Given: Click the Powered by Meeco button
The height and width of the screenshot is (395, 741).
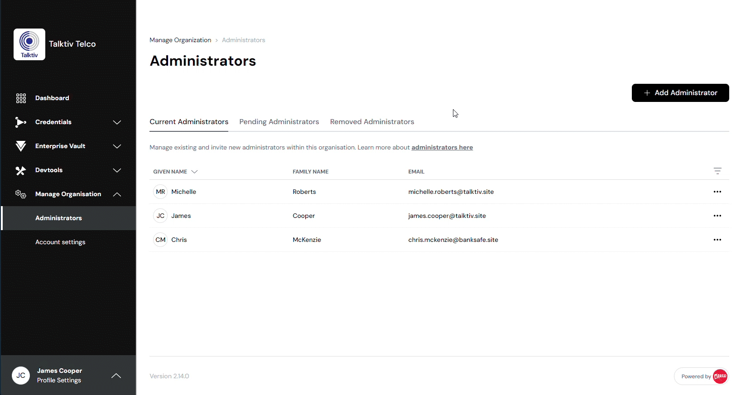Looking at the screenshot, I should click(701, 376).
